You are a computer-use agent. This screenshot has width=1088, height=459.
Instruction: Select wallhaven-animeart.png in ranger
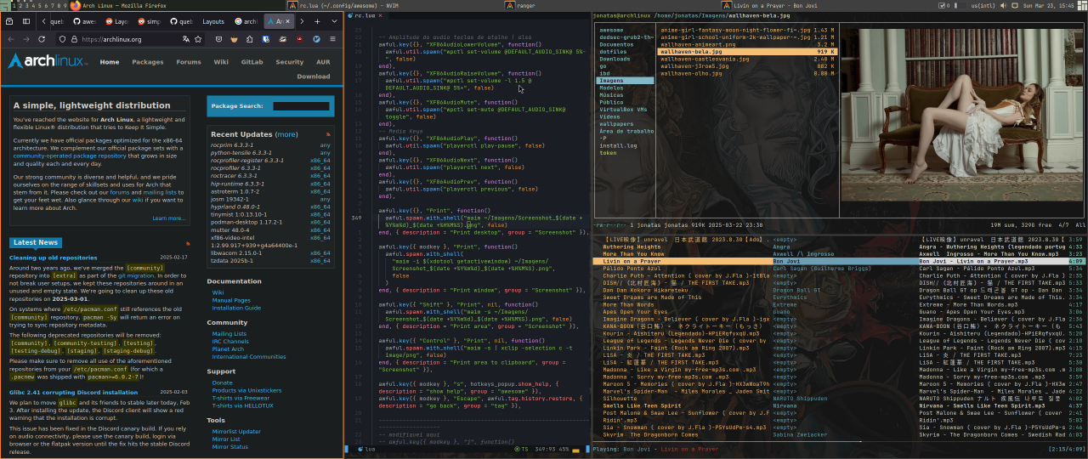(x=748, y=44)
